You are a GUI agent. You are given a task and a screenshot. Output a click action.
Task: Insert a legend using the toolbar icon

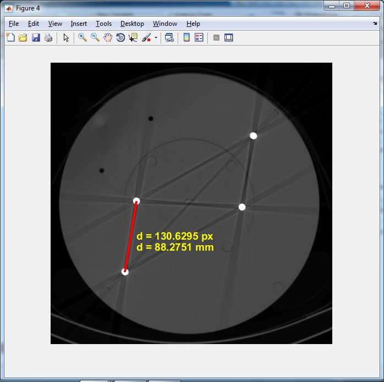[199, 38]
